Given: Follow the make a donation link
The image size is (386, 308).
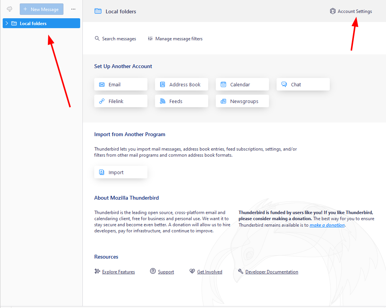Looking at the screenshot, I should 327,225.
